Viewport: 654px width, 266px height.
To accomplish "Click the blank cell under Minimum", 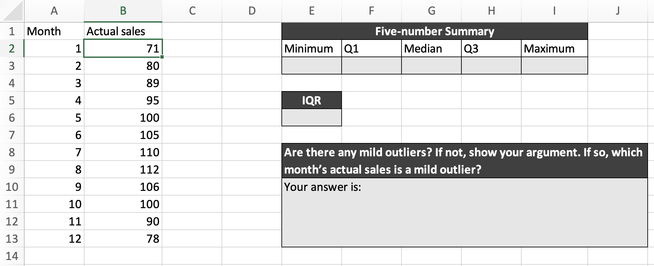I will [311, 66].
